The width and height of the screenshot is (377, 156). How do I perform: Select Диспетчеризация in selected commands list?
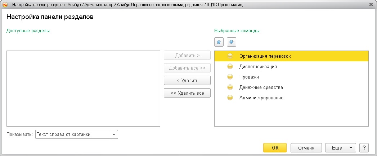click(x=258, y=66)
